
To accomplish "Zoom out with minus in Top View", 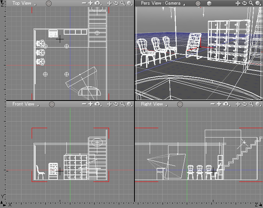I will tap(84, 3).
